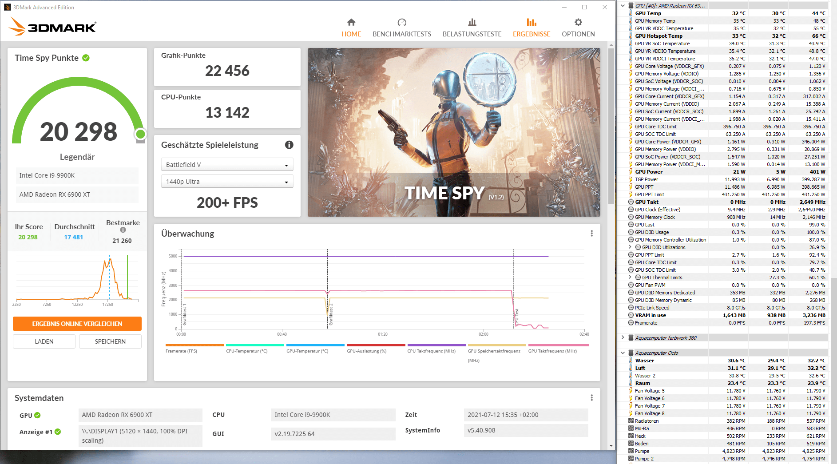This screenshot has width=837, height=464.
Task: Click green check next to GPU label
Action: tap(37, 415)
